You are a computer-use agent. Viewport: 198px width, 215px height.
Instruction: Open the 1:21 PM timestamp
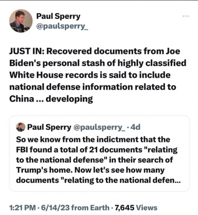coord(22,208)
